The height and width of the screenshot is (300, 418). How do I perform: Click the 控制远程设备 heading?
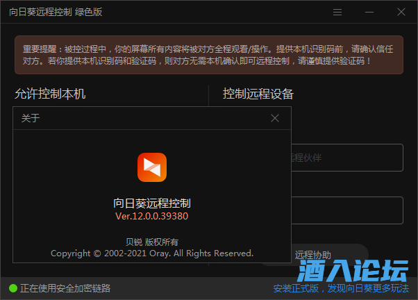[x=258, y=94]
